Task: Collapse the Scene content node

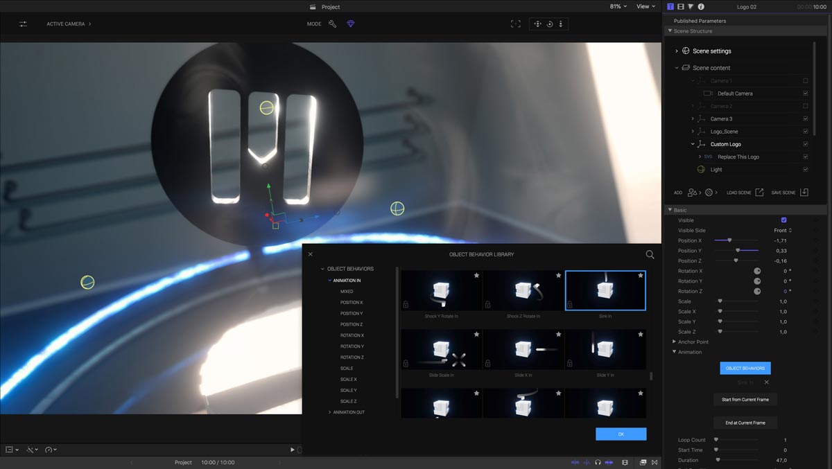Action: tap(677, 68)
